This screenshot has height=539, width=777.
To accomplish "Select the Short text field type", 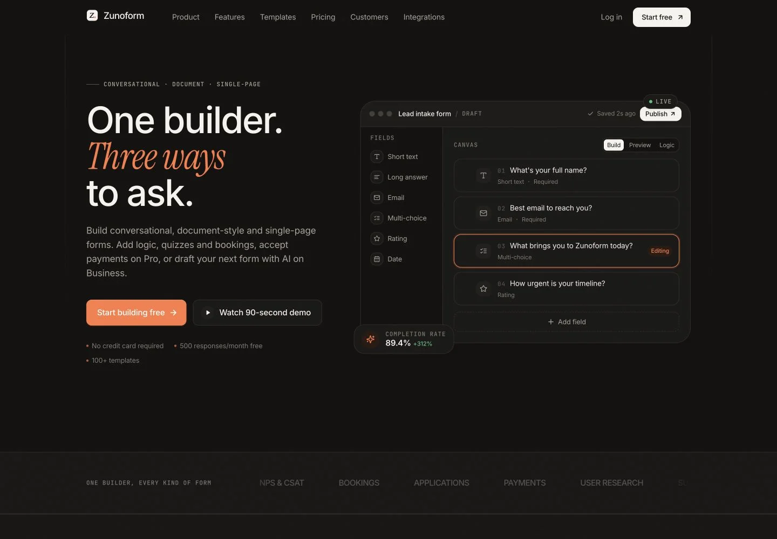I will point(403,157).
